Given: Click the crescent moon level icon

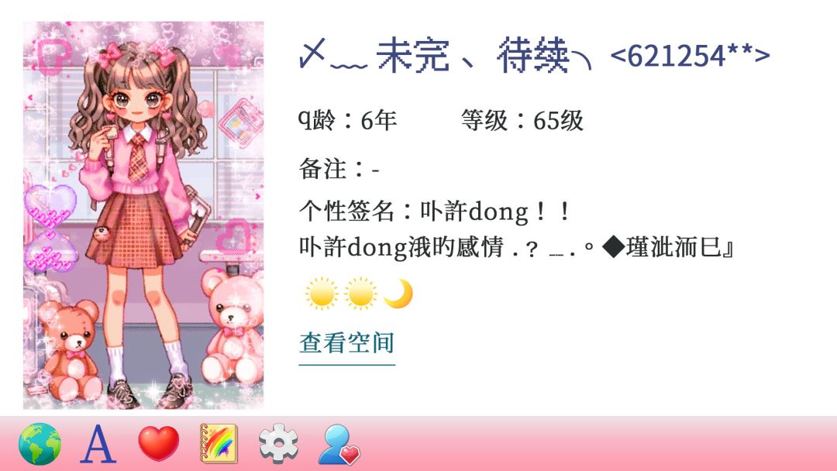Looking at the screenshot, I should pos(398,294).
